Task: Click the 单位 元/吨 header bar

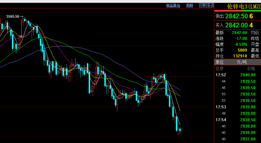Action: coord(237,62)
